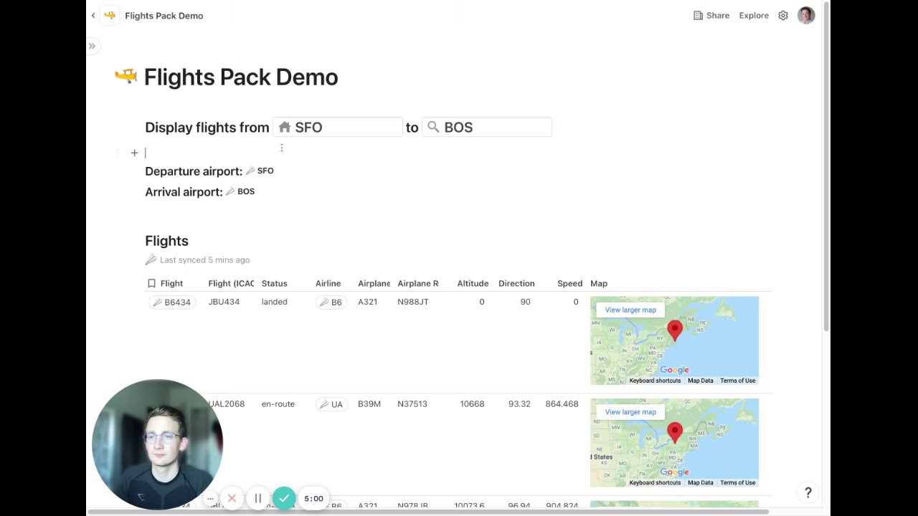Select the Map column header
This screenshot has height=516, width=918.
coord(599,283)
